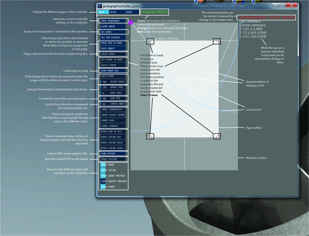Select the MOVE PEN TO POINT mode

113,43
